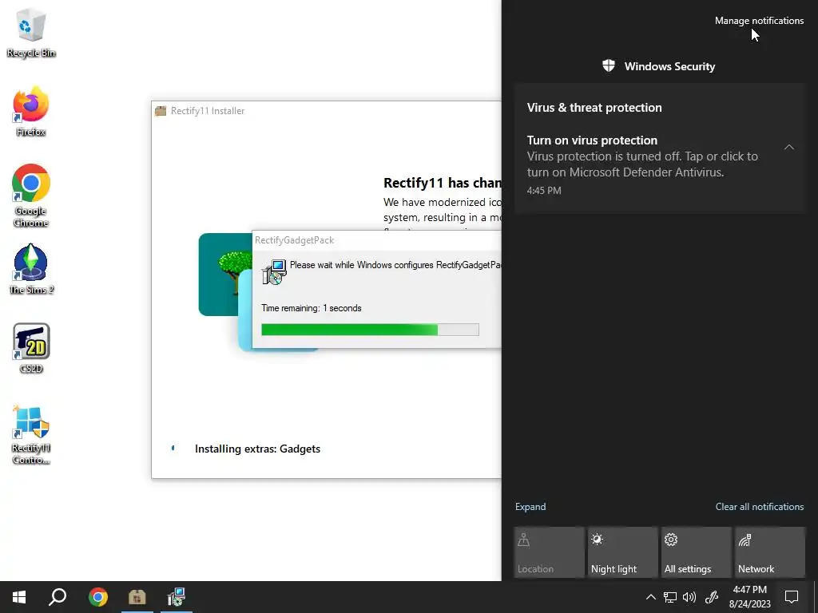818x613 pixels.
Task: Open the Recycle Bin desktop icon
Action: point(31,32)
